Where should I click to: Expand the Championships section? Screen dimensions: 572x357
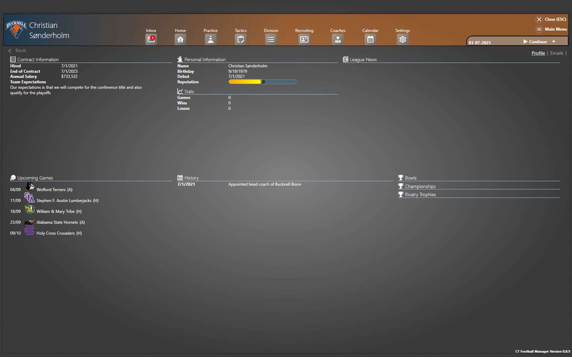click(420, 186)
